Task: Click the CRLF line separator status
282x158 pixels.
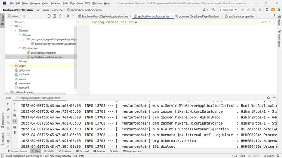Action: click(242, 156)
